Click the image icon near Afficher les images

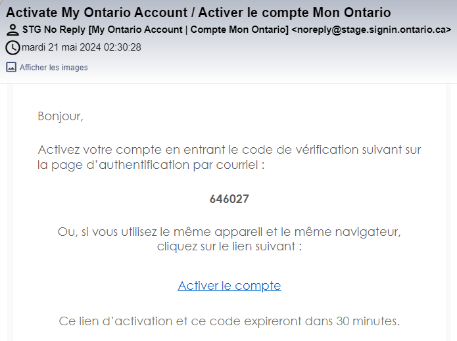pyautogui.click(x=11, y=67)
